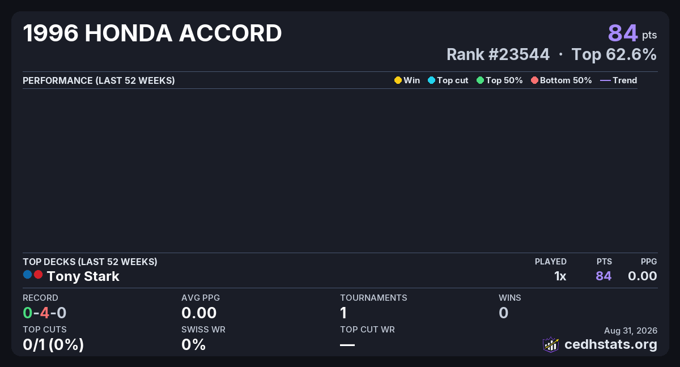Click the Rank #23544 text
680x367 pixels.
[498, 54]
